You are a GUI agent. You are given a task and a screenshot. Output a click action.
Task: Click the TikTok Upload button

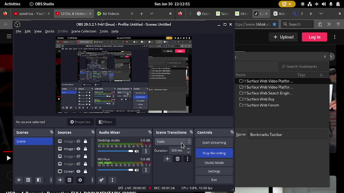[x=283, y=37]
